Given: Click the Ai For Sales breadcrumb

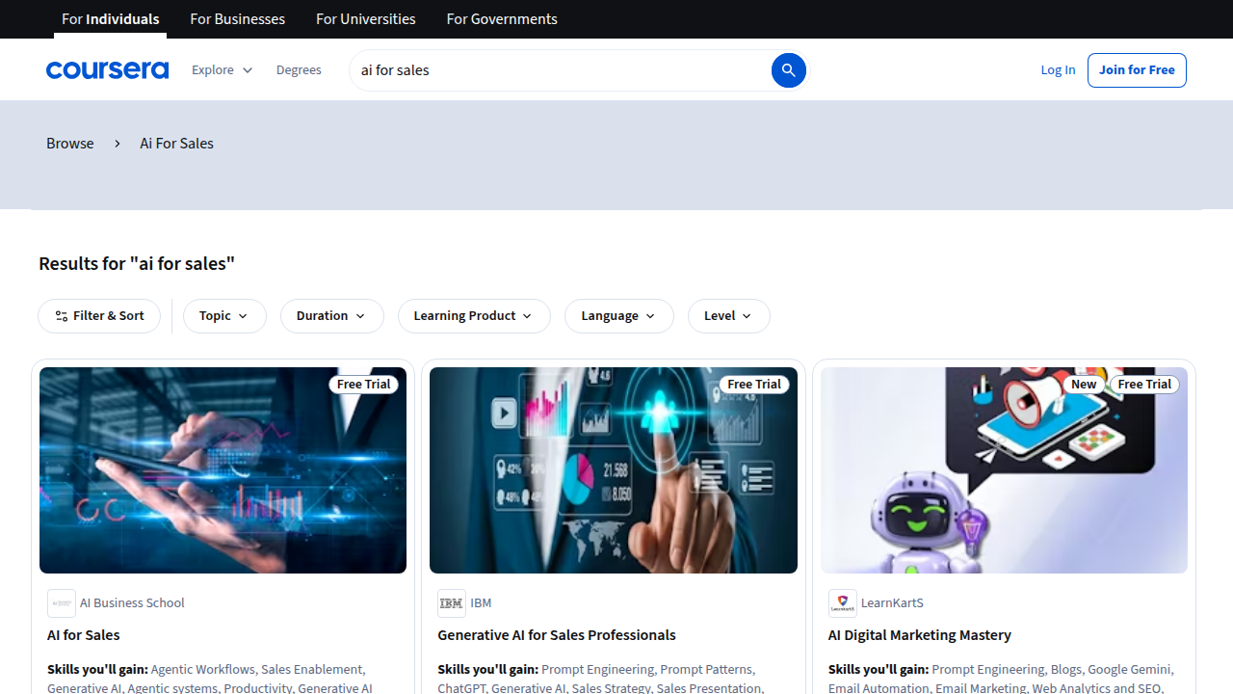Looking at the screenshot, I should point(177,144).
